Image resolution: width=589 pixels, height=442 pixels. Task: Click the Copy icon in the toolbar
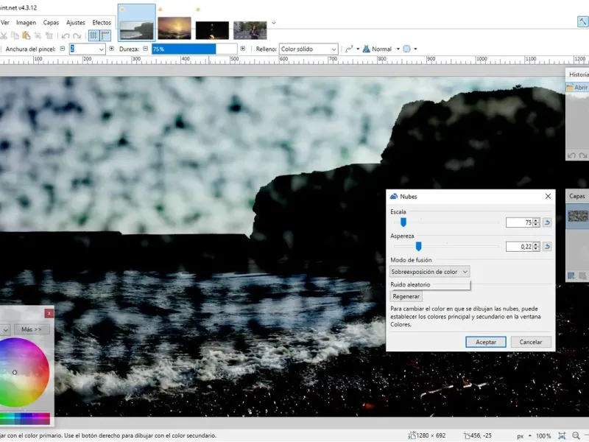15,35
